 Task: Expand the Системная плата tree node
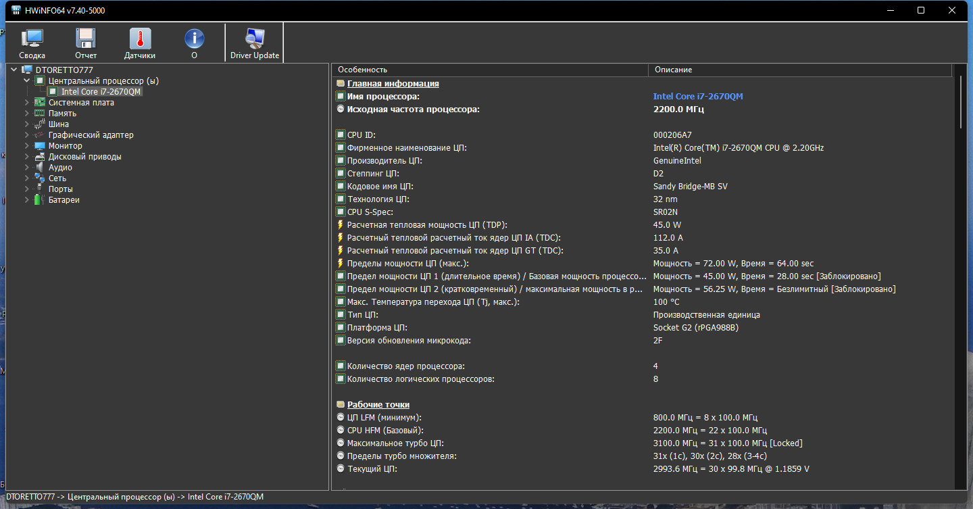[27, 103]
